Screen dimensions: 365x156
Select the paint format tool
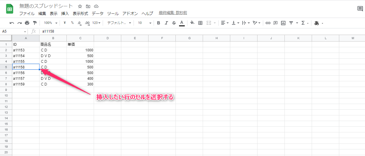point(35,23)
